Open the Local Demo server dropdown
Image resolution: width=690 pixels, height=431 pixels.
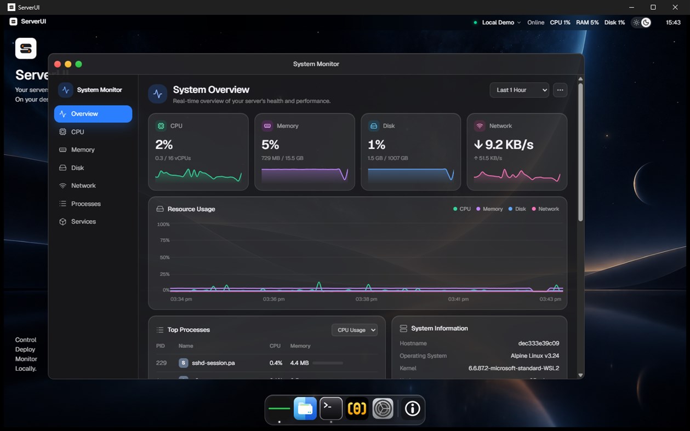pos(501,22)
